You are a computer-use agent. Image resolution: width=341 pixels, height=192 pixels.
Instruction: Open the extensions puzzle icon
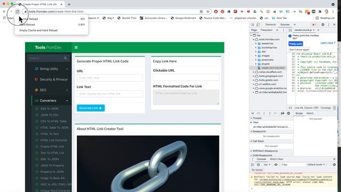pyautogui.click(x=320, y=12)
